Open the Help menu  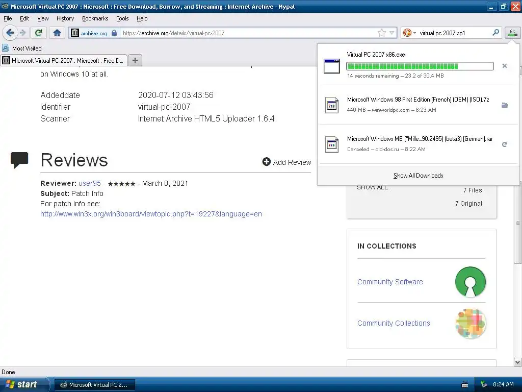coord(142,18)
